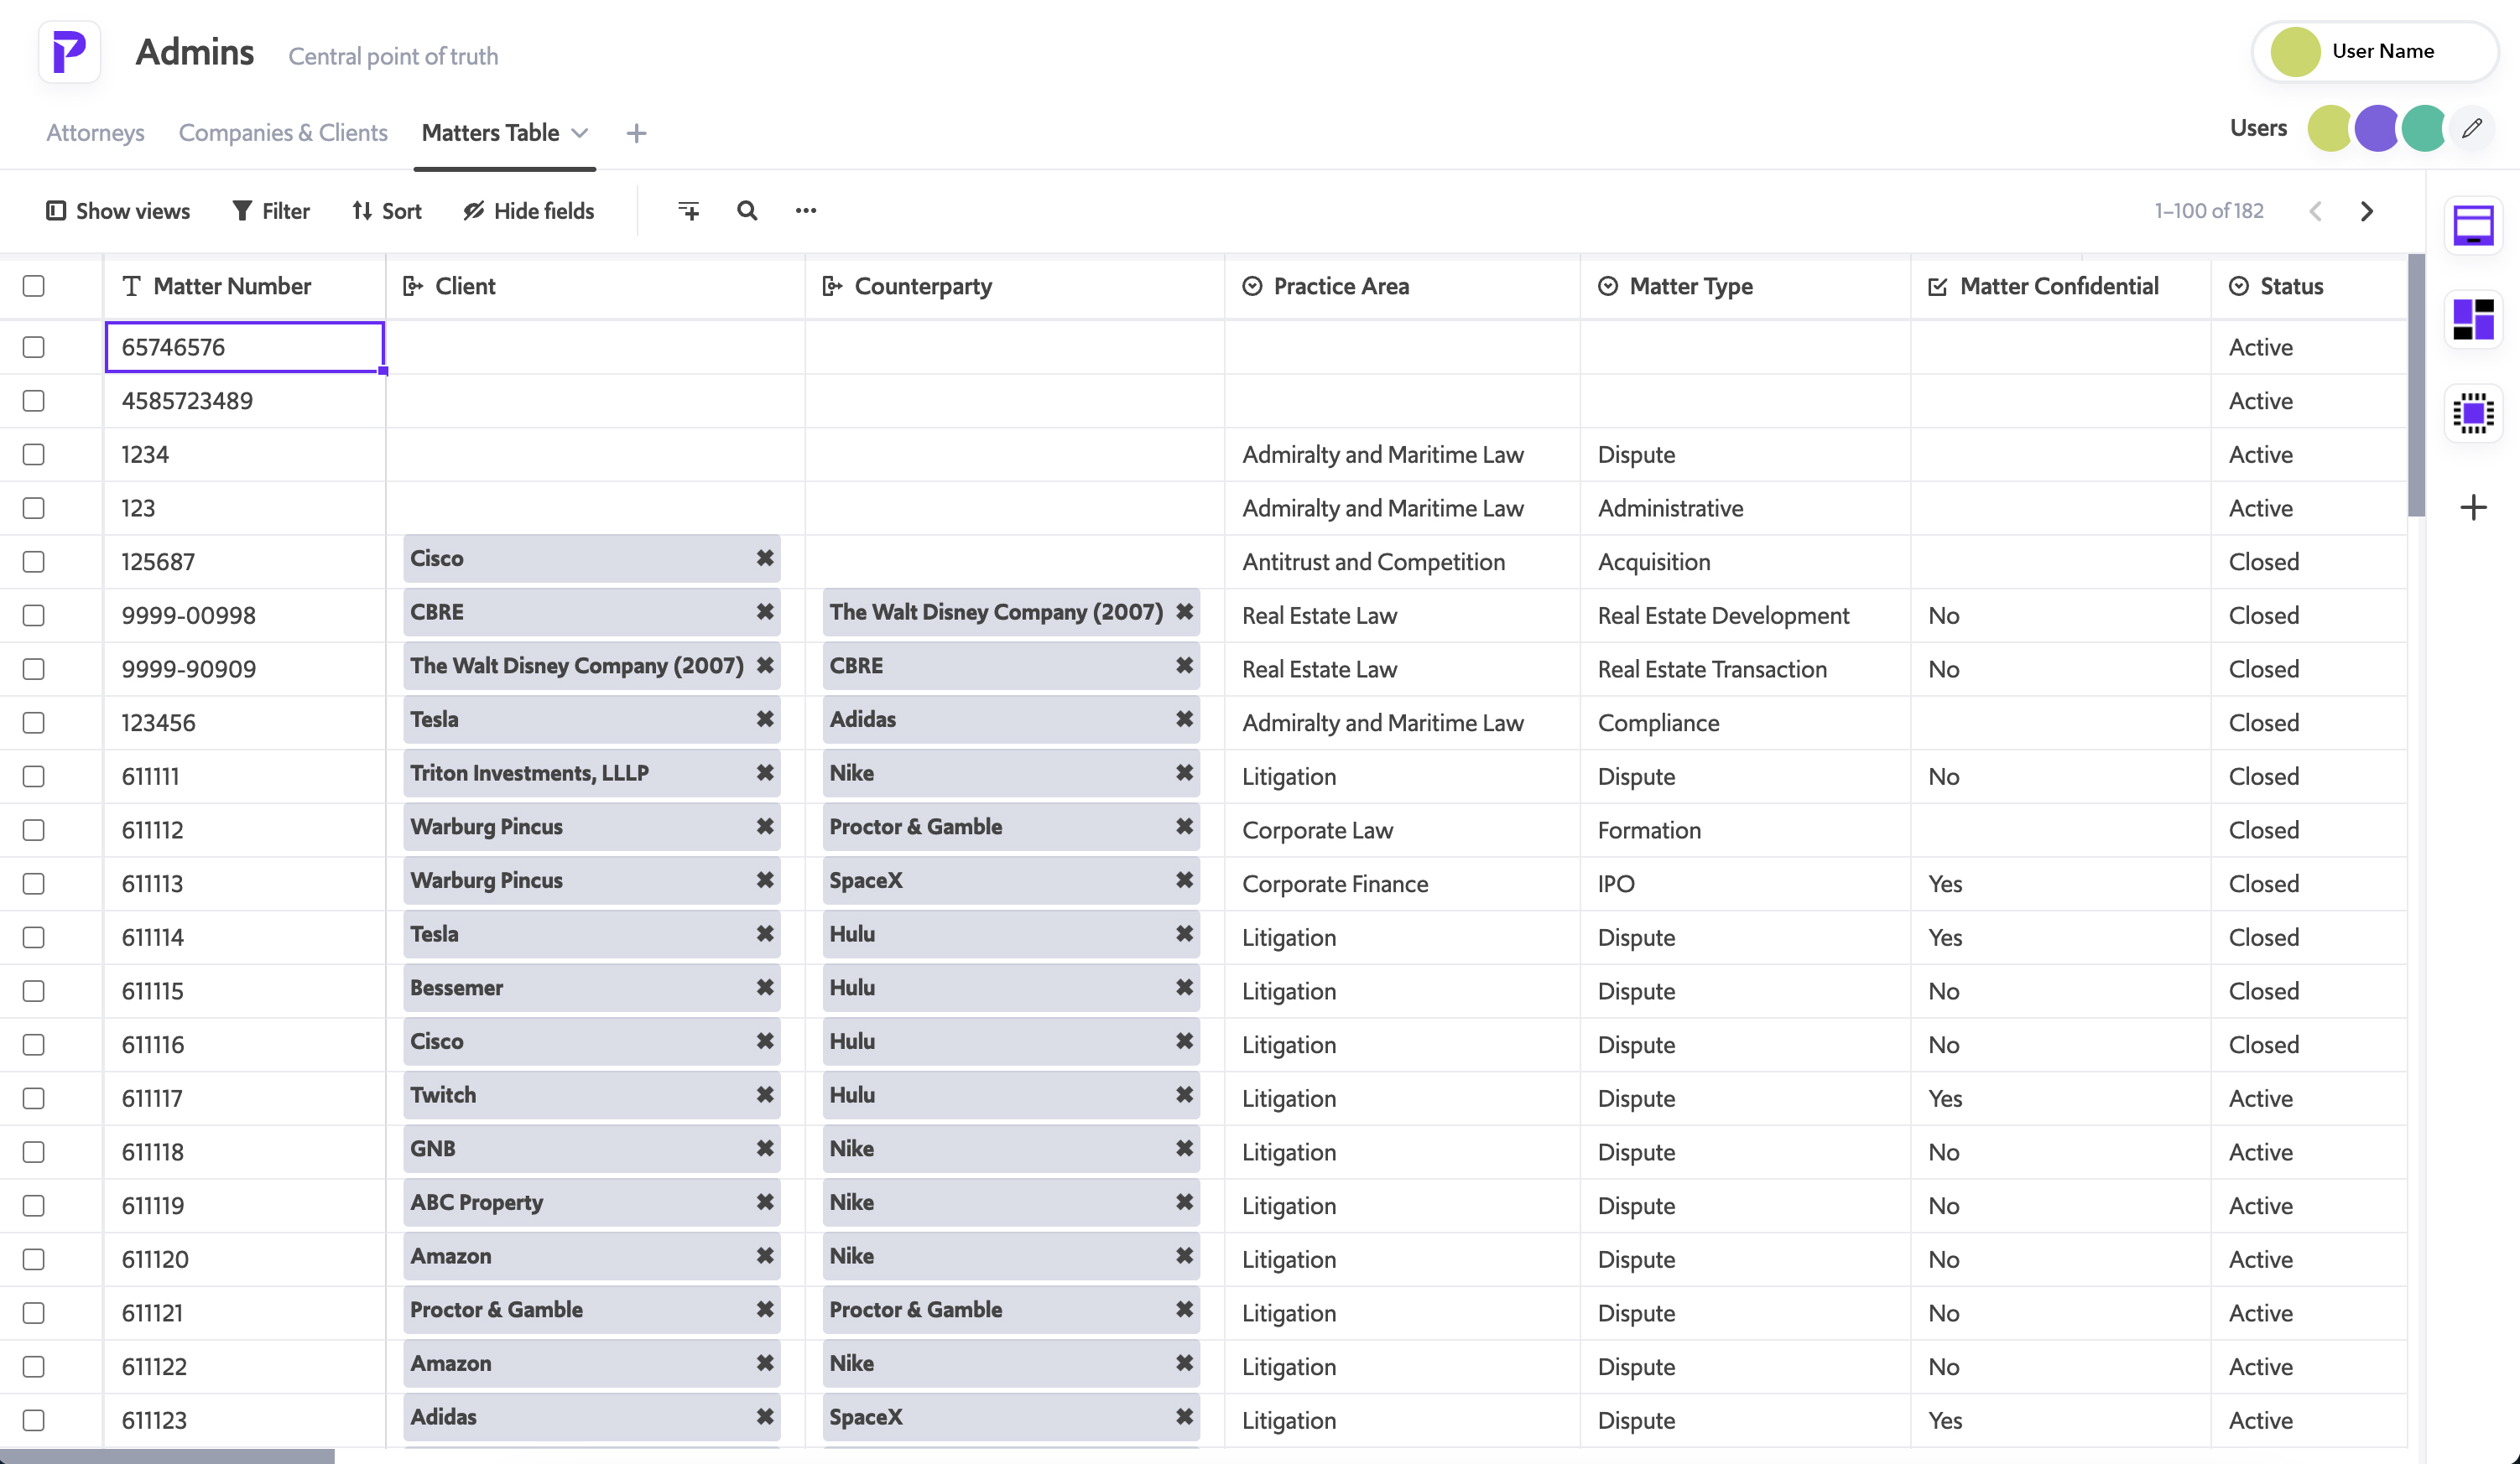Open the three-dot more options menu

(806, 210)
